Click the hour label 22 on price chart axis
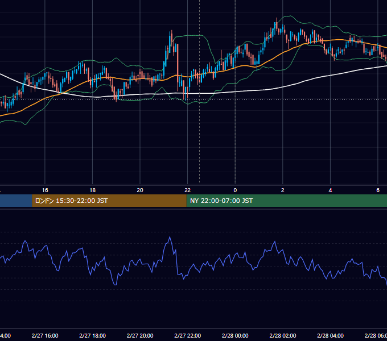 point(188,190)
